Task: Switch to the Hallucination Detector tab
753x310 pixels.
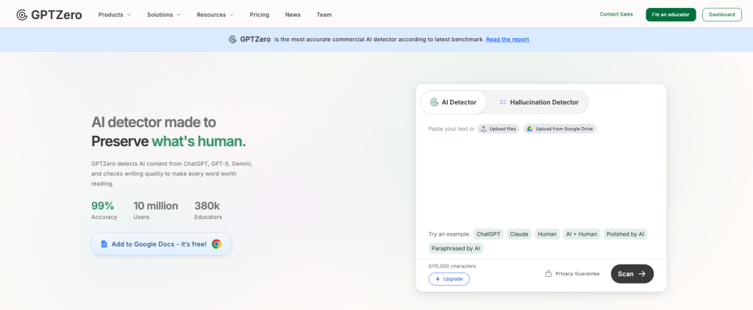Action: pyautogui.click(x=543, y=102)
